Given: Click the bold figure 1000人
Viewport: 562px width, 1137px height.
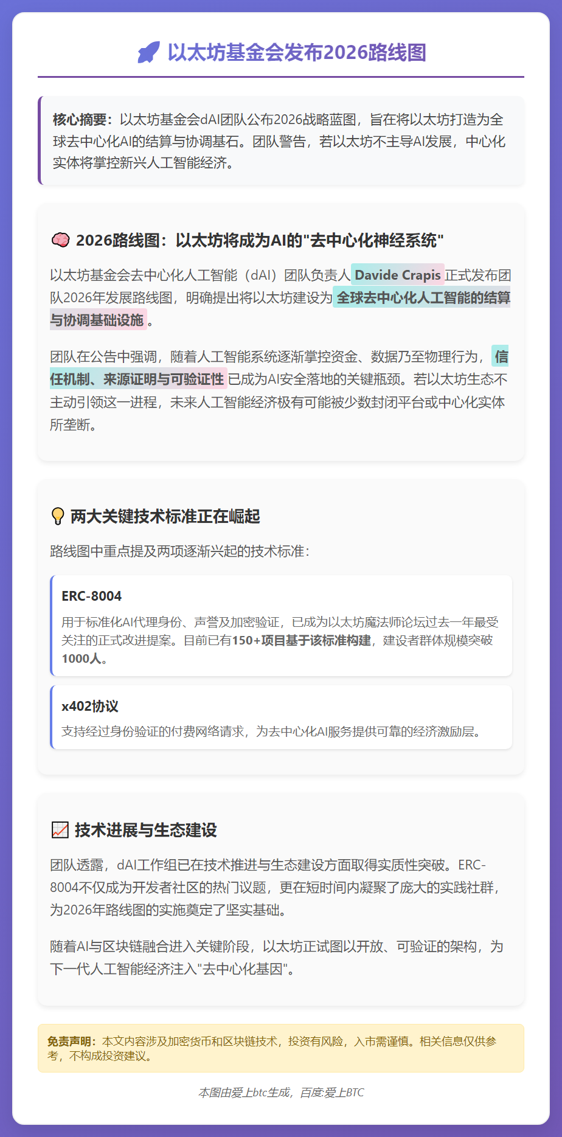Looking at the screenshot, I should (x=82, y=658).
